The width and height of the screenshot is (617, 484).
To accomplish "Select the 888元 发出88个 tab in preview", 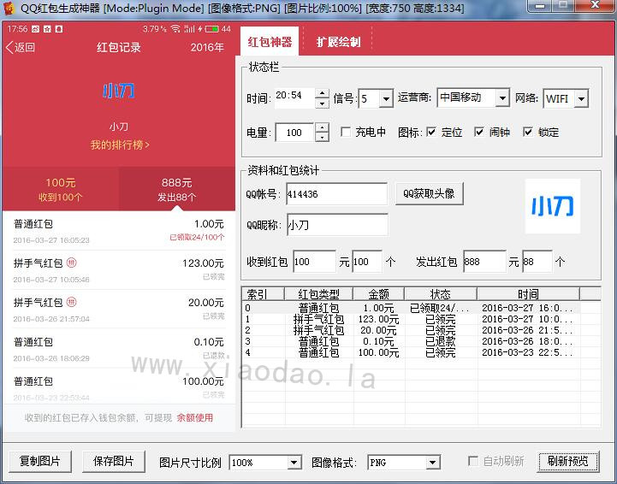I will pos(176,189).
